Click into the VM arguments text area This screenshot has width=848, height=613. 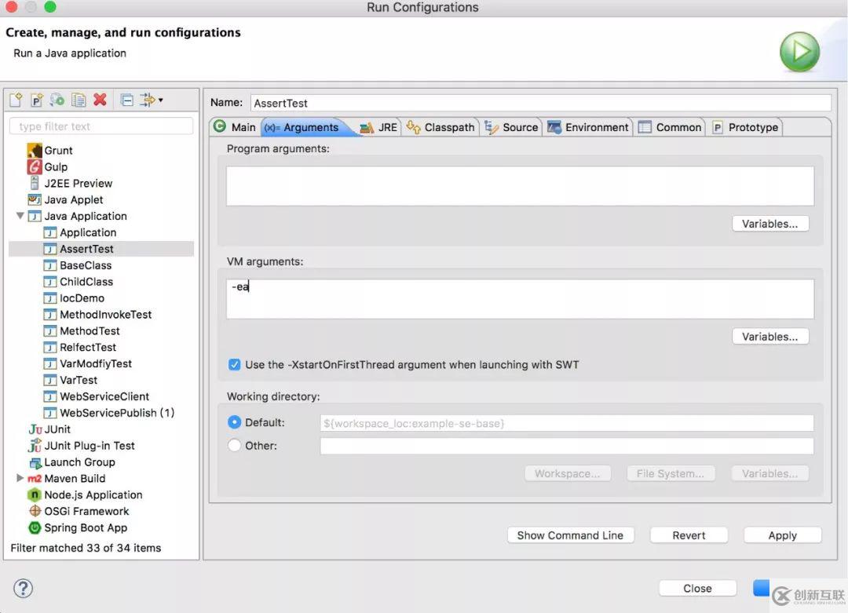click(x=519, y=299)
